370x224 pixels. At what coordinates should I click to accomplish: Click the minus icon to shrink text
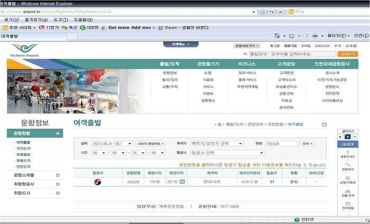point(355,137)
